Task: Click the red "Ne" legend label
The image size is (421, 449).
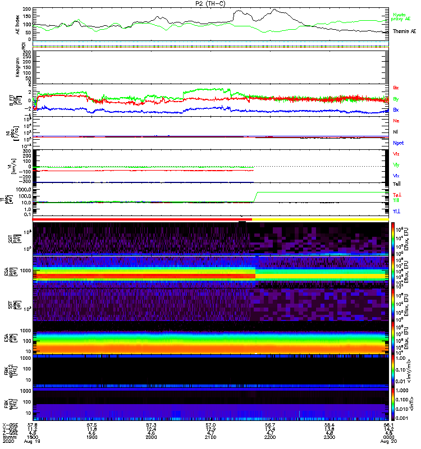Action: [396, 121]
